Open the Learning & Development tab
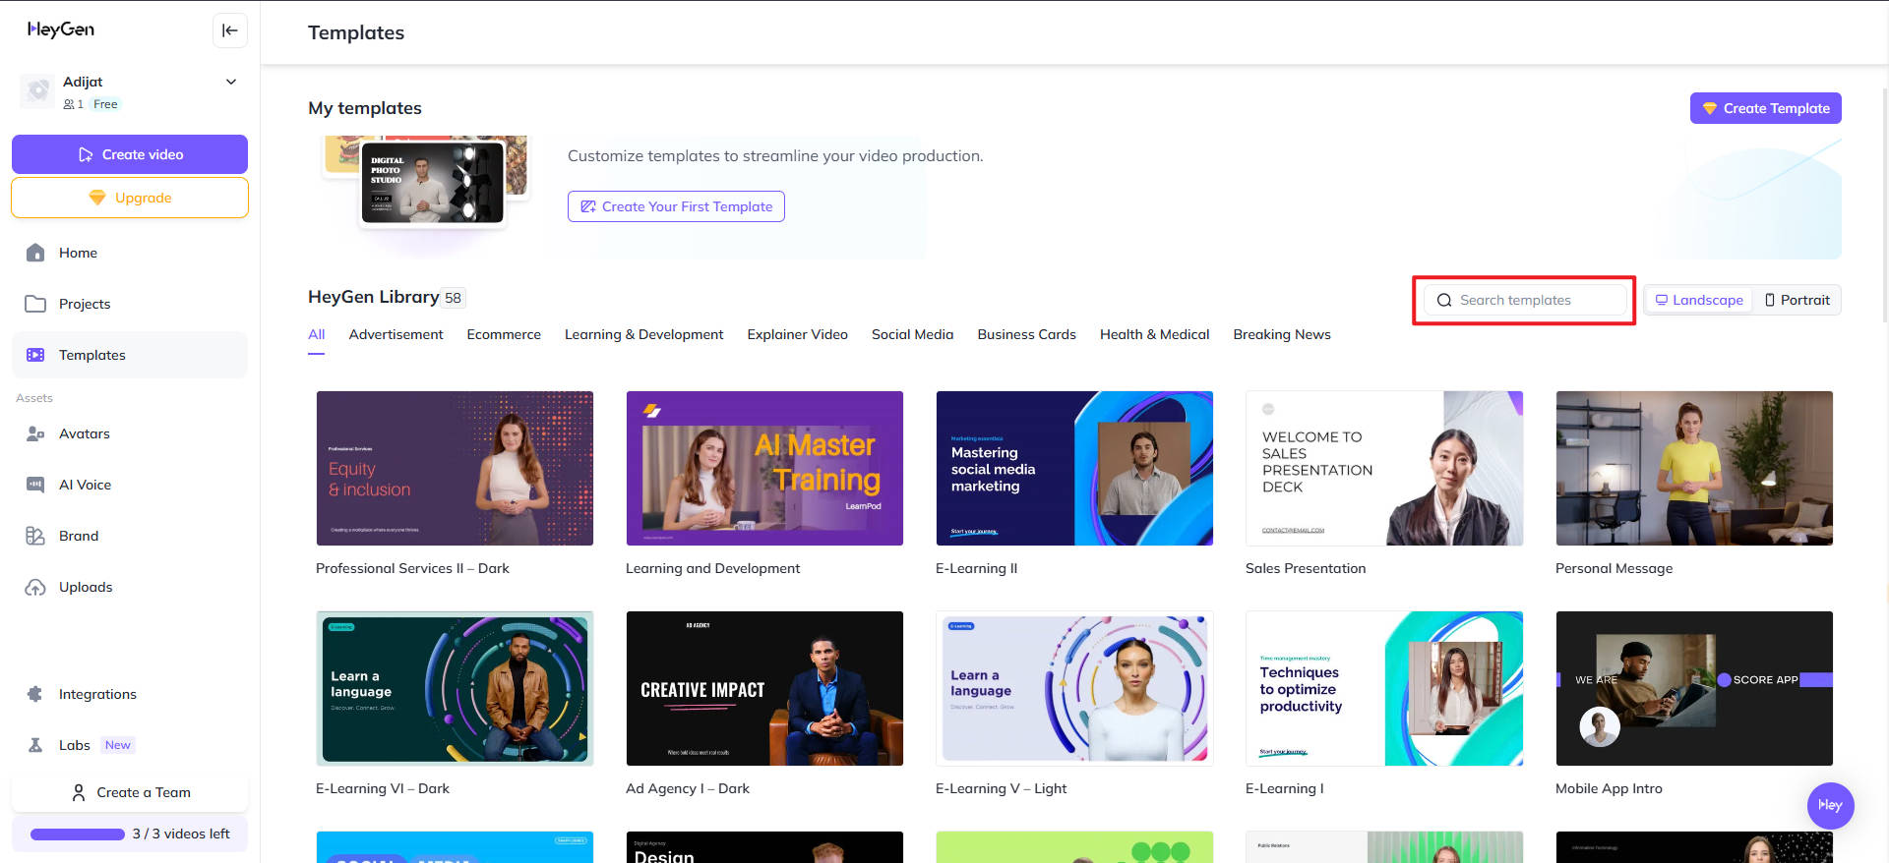 643,334
